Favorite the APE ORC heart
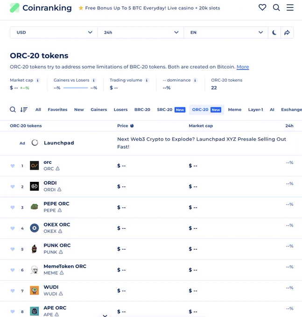Screen dimensions: 302x317 coord(13,311)
